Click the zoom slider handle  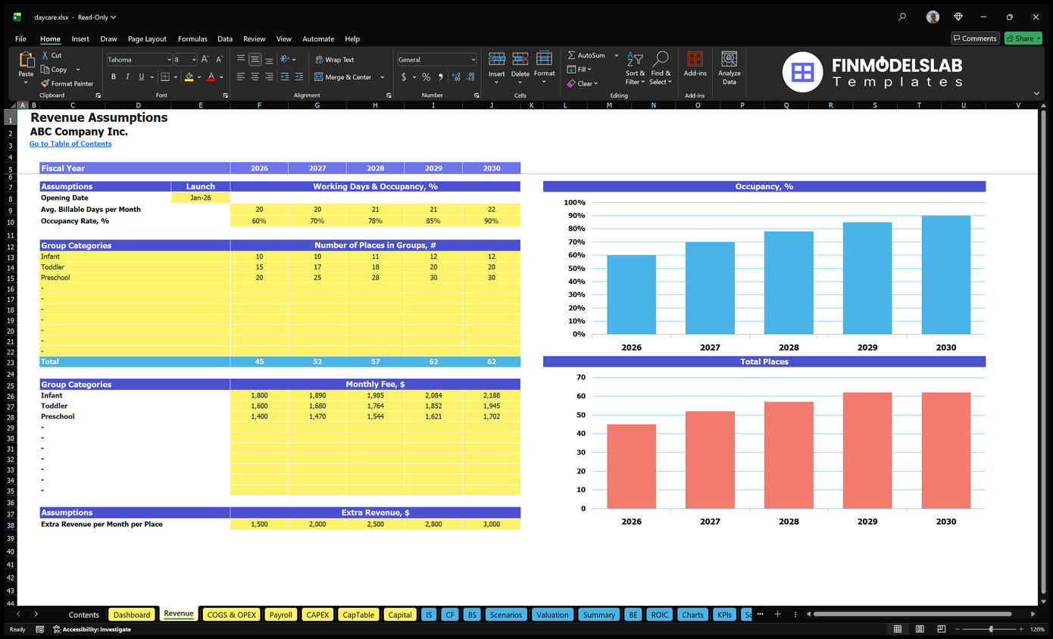(991, 629)
